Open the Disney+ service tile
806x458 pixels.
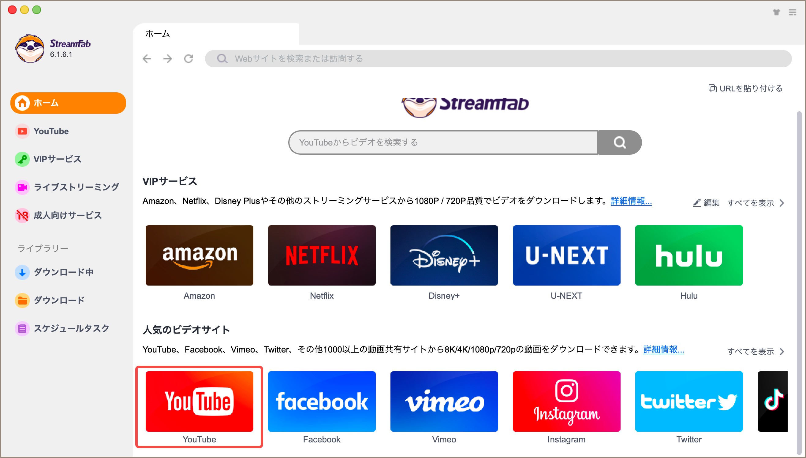tap(444, 255)
